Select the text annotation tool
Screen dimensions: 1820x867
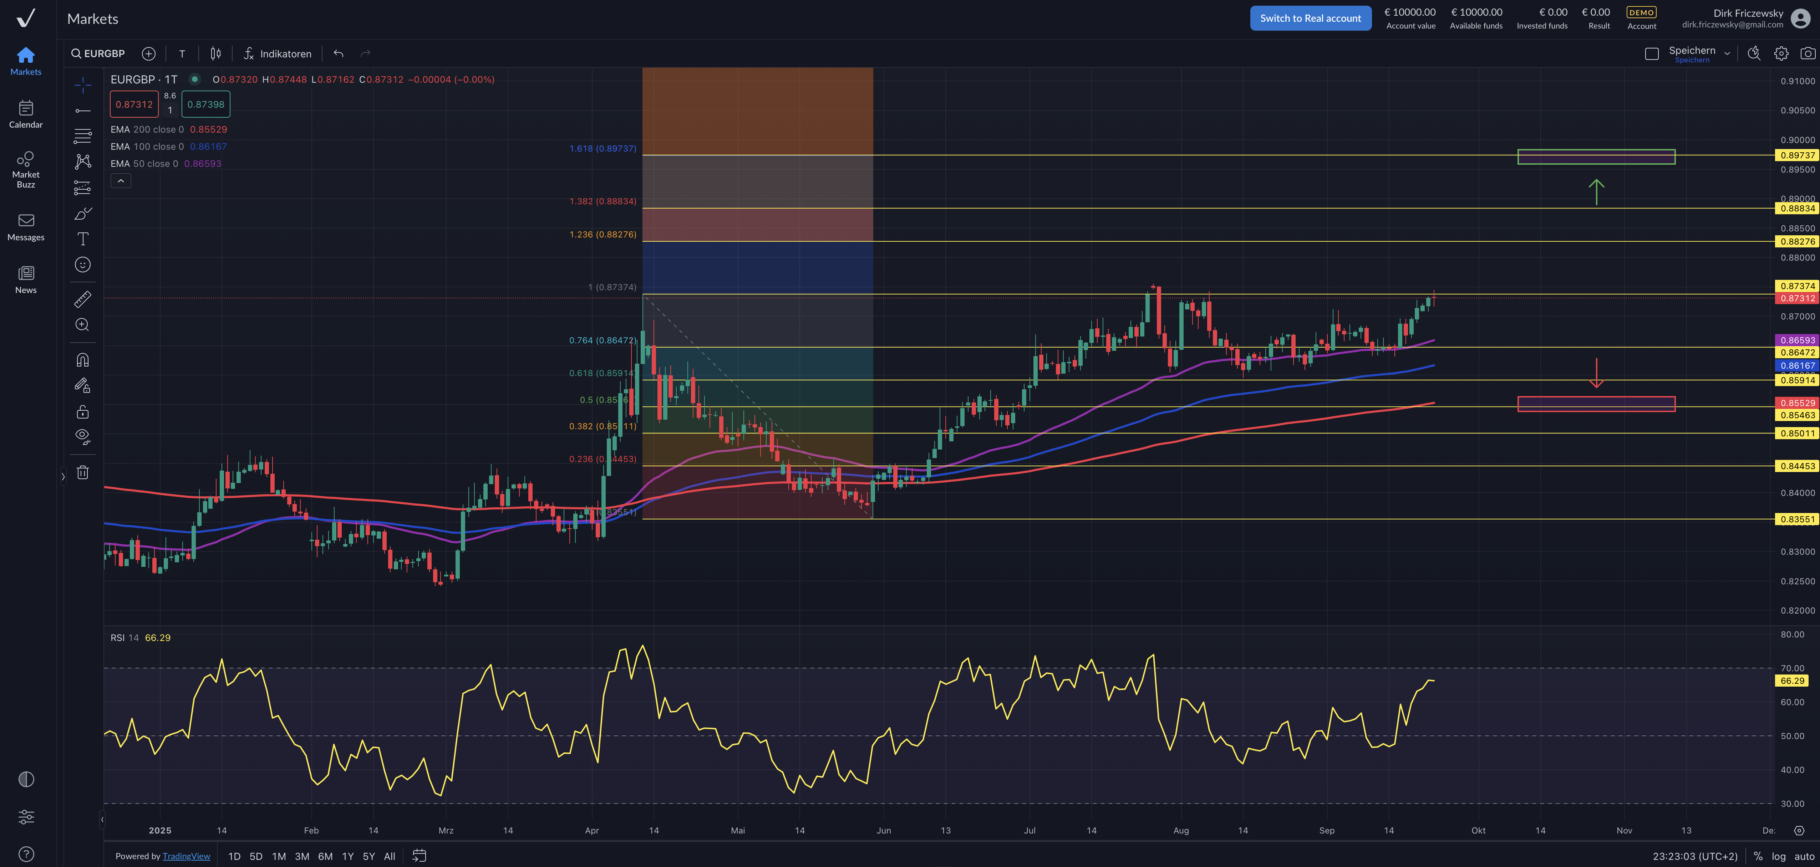pos(83,238)
